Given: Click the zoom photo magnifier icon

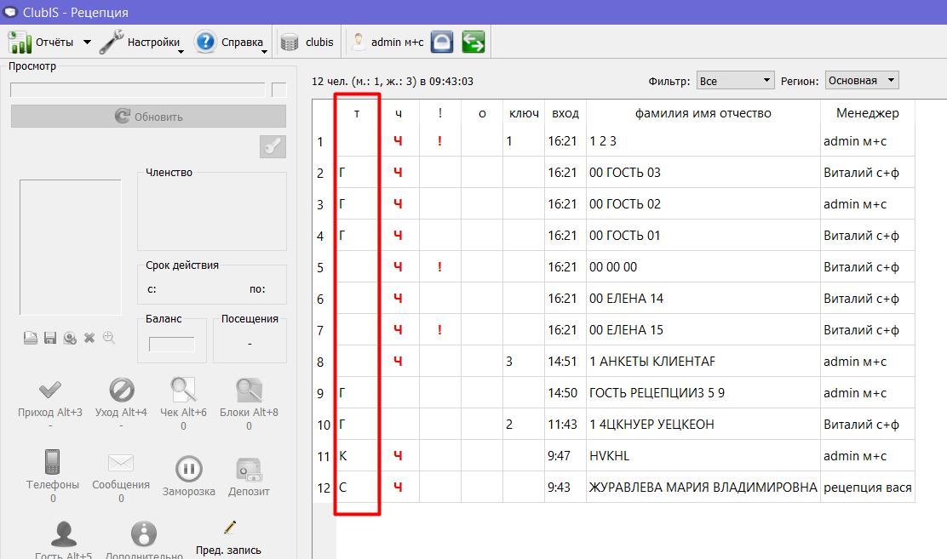Looking at the screenshot, I should point(109,338).
